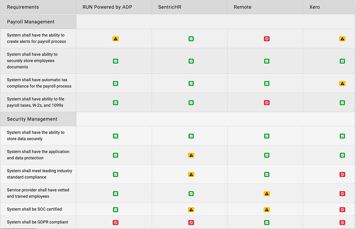The image size is (356, 229).
Task: Click 'System shall be SOC certified' text
Action: (x=34, y=209)
